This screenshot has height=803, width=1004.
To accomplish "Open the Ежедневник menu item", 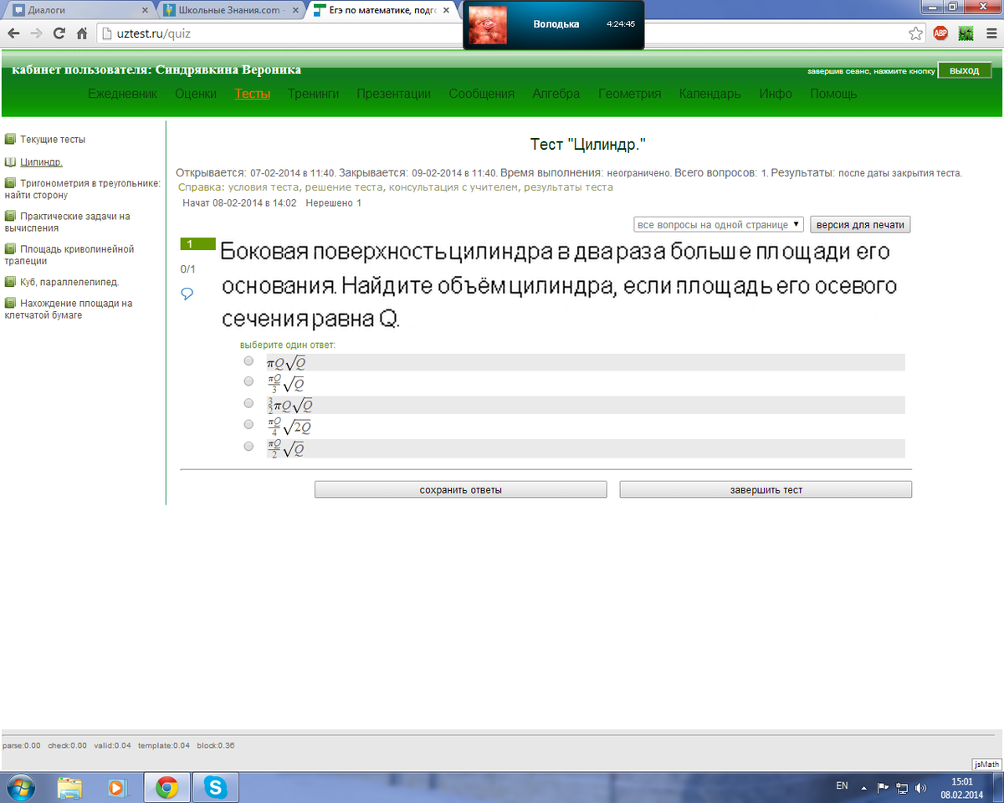I will pos(122,94).
